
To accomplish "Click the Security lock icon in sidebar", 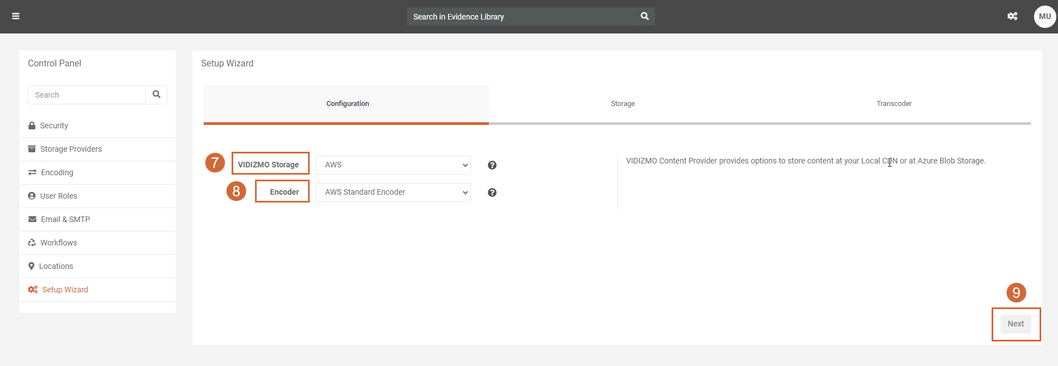I will click(32, 126).
